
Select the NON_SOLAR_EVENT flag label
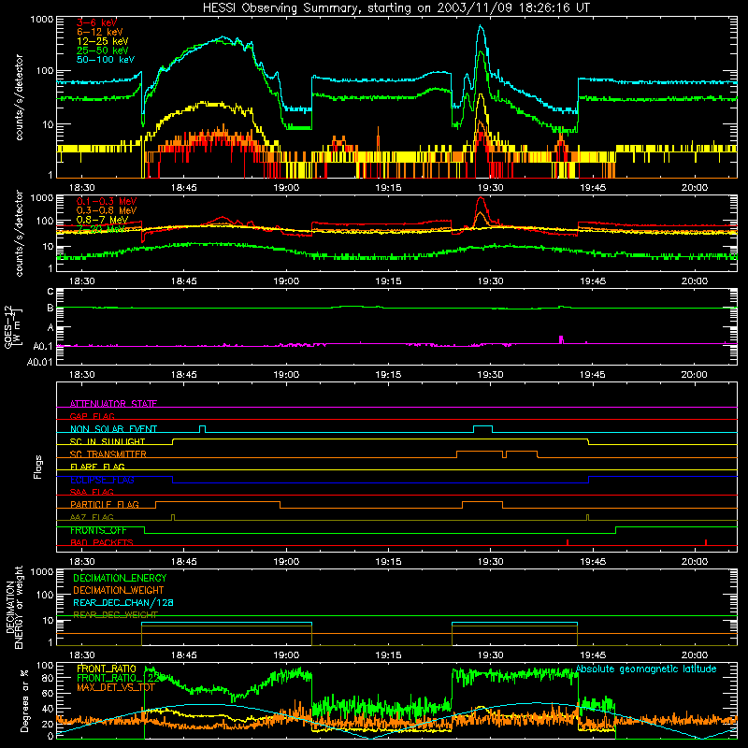pyautogui.click(x=113, y=429)
